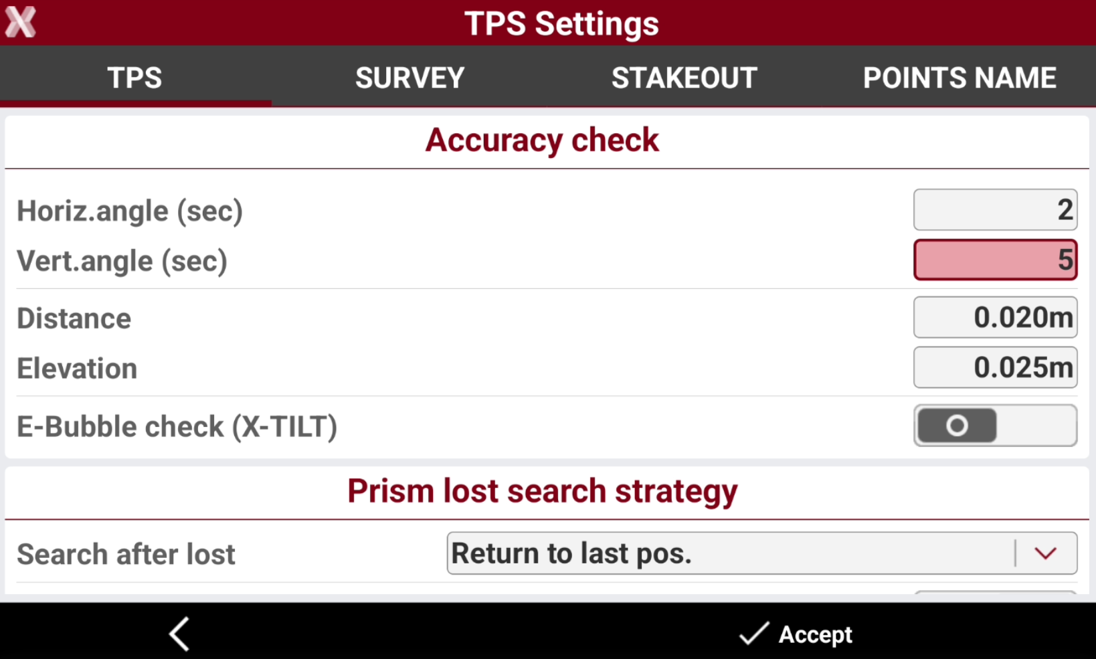
Task: Switch to the TPS tab
Action: [x=135, y=78]
